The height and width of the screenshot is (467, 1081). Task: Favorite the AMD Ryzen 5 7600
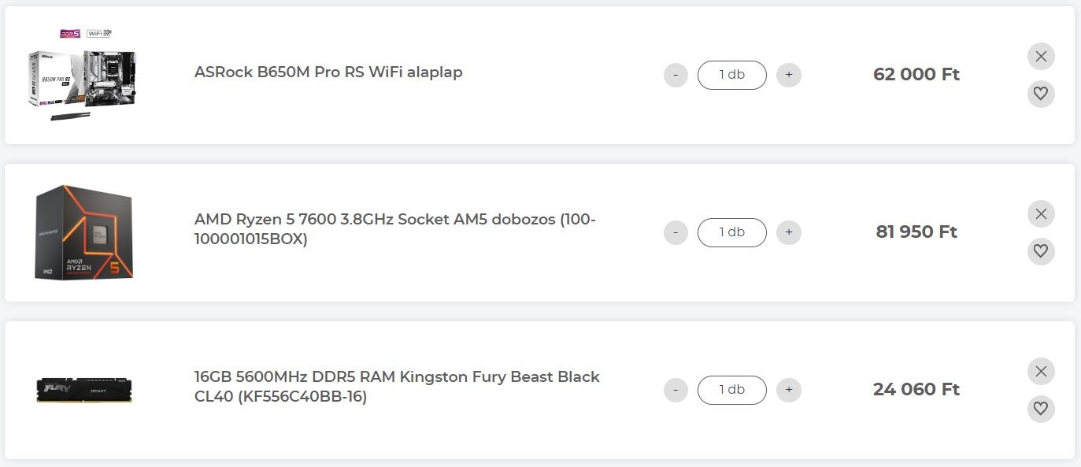coord(1041,252)
